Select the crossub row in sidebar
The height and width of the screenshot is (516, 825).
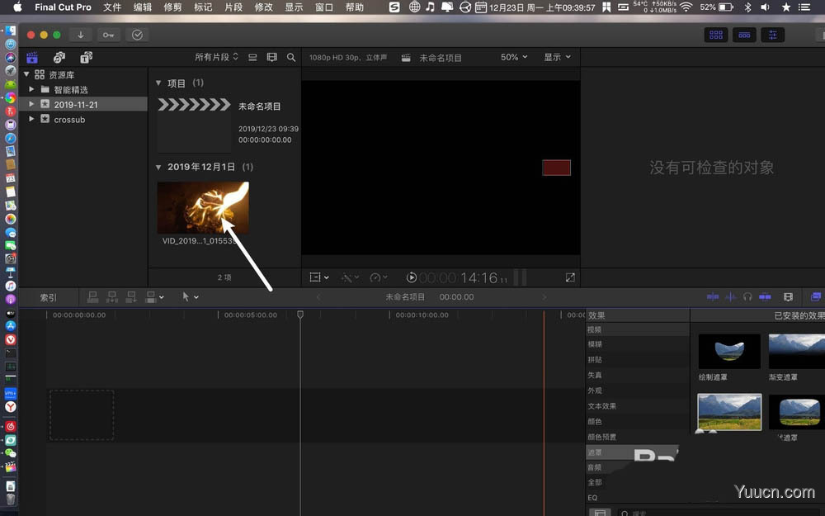click(x=83, y=120)
